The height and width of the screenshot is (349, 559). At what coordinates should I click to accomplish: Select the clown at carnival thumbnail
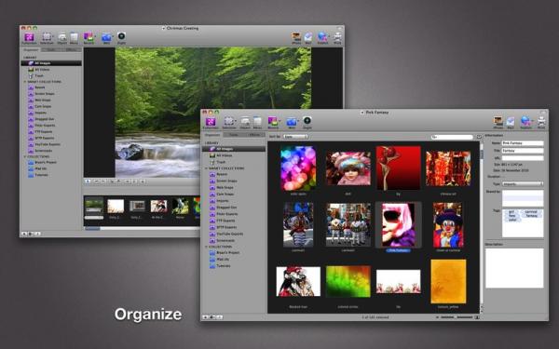pos(448,225)
